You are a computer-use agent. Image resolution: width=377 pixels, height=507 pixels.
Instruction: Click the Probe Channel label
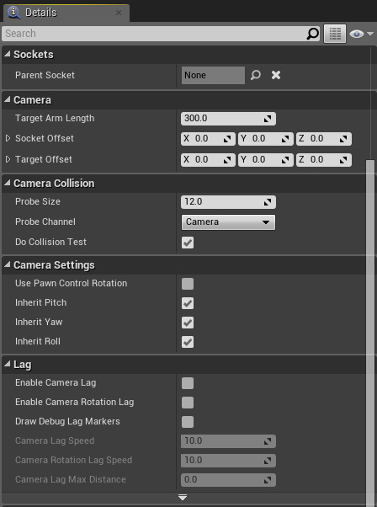(x=45, y=221)
